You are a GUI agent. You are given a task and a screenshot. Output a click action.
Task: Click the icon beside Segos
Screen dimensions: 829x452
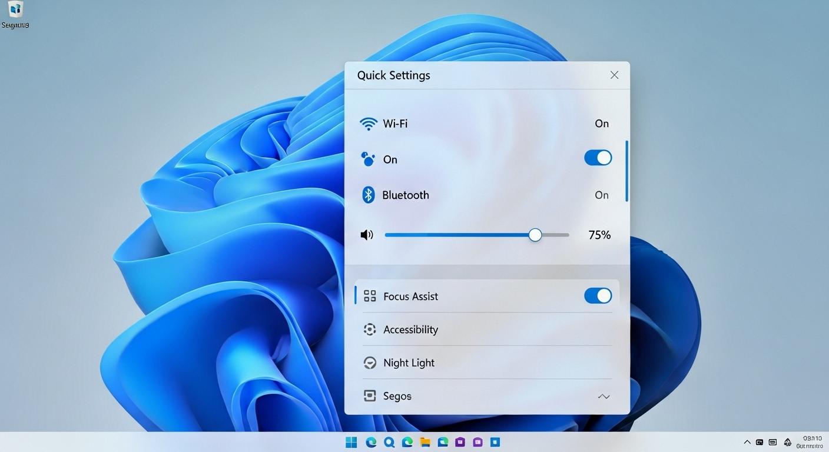(x=370, y=396)
